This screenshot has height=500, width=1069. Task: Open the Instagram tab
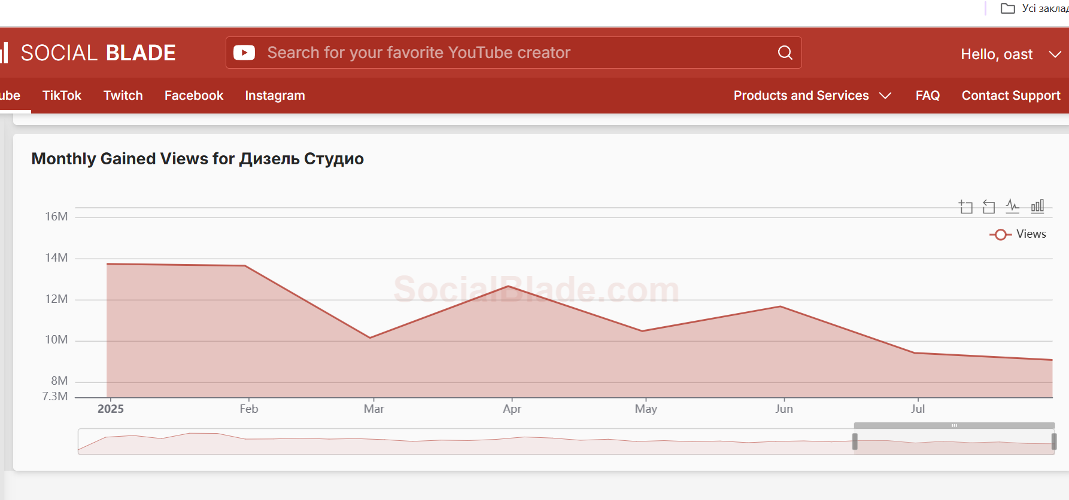[275, 96]
